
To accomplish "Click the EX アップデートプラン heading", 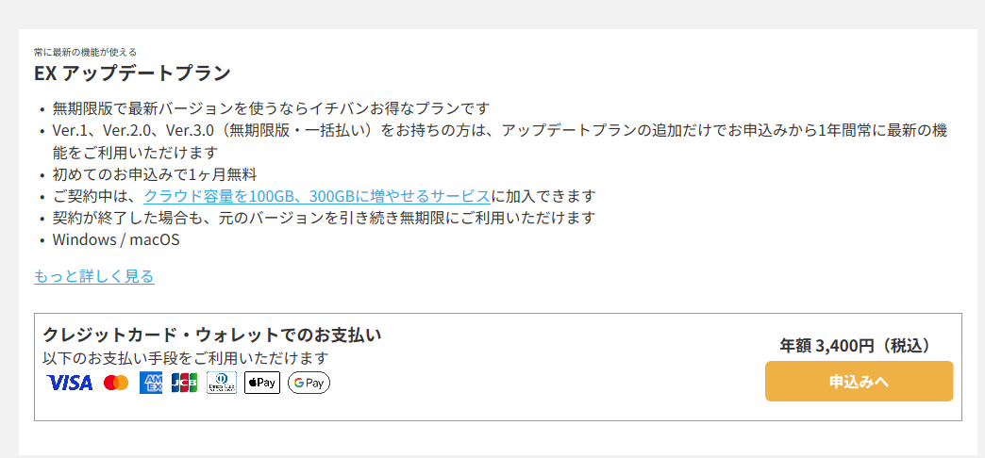I will (132, 74).
